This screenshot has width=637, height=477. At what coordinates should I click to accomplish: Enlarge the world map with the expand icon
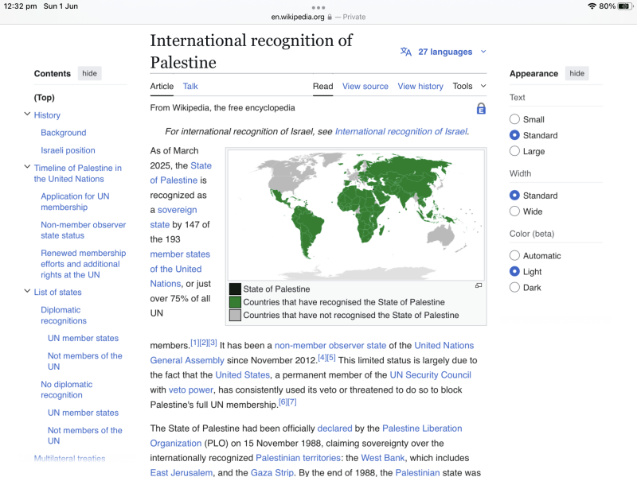tap(479, 285)
